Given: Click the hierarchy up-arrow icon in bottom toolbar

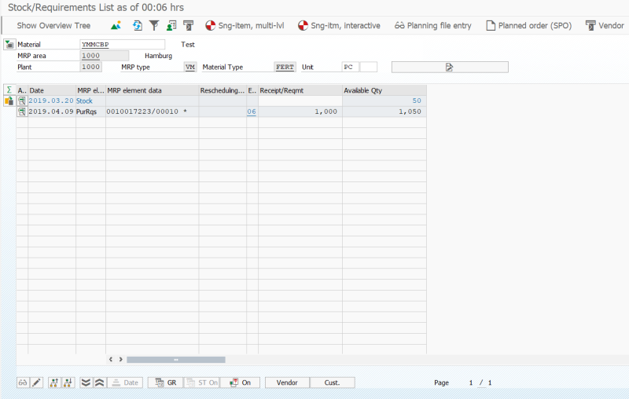Looking at the screenshot, I should coord(54,383).
